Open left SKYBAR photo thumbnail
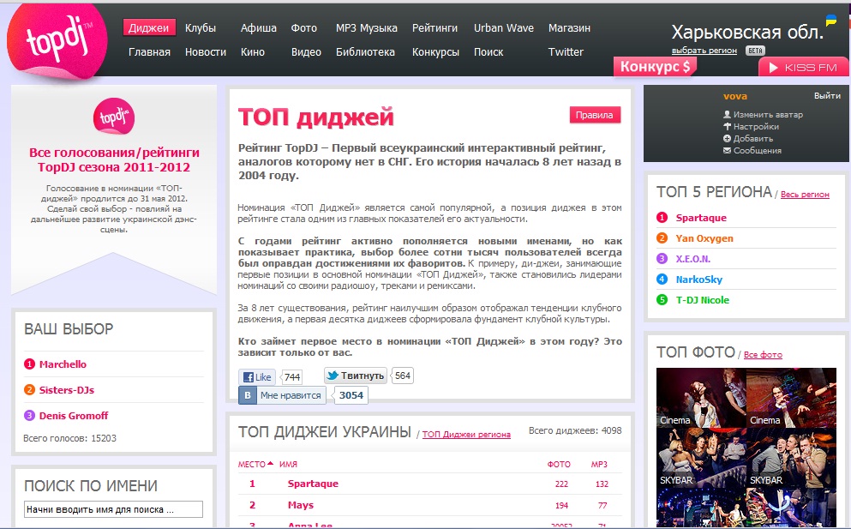This screenshot has height=529, width=851. click(x=701, y=457)
